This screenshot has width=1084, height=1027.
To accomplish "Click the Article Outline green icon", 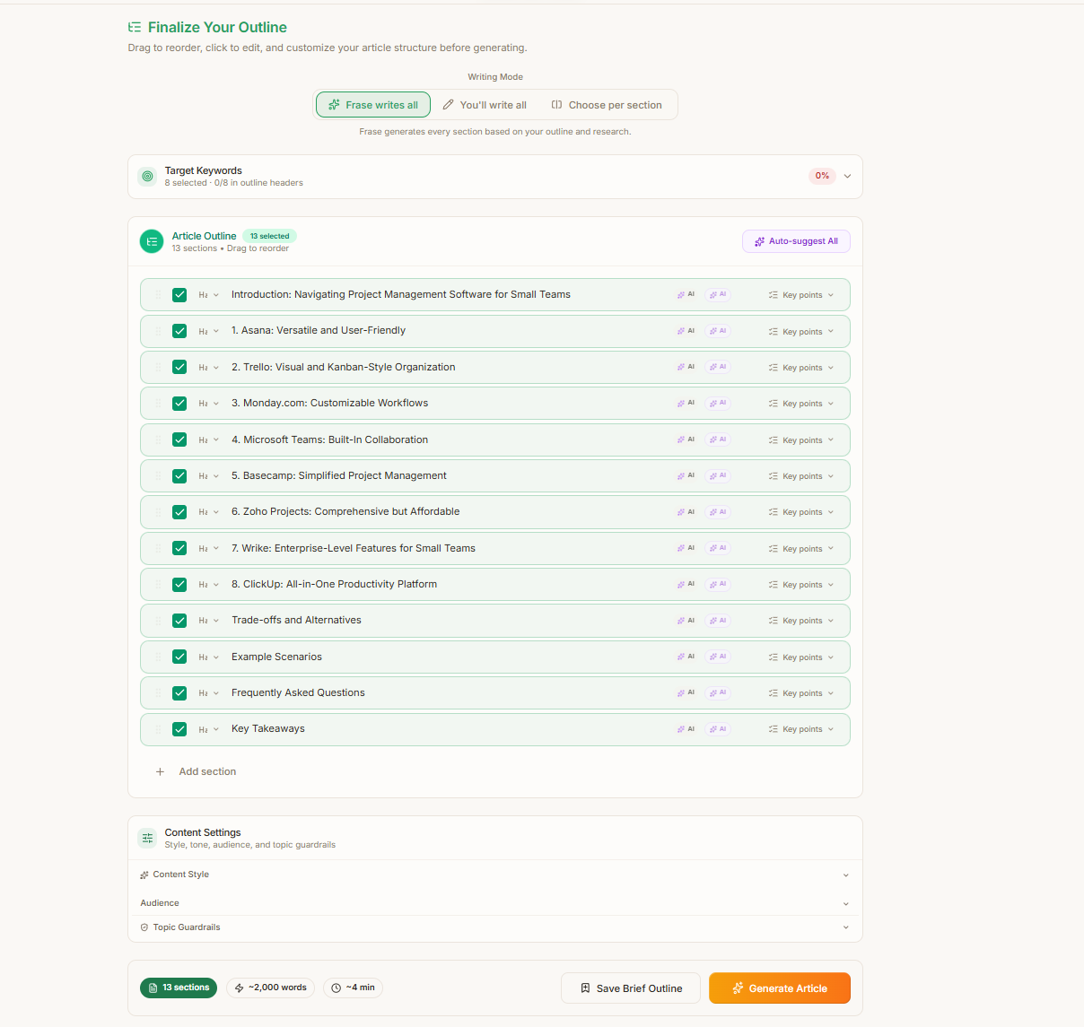I will [151, 241].
